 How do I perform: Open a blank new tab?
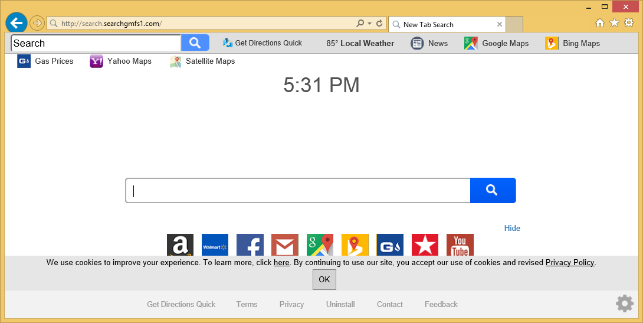point(514,24)
